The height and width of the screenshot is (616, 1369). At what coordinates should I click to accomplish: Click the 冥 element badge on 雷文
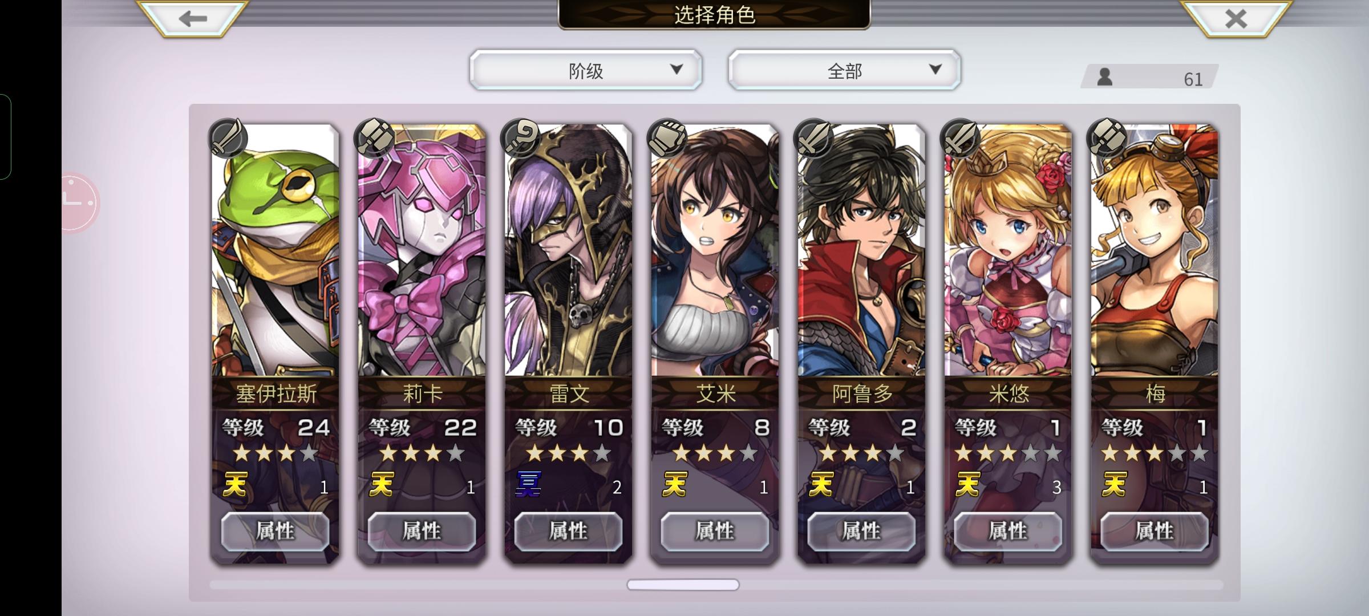tap(528, 485)
